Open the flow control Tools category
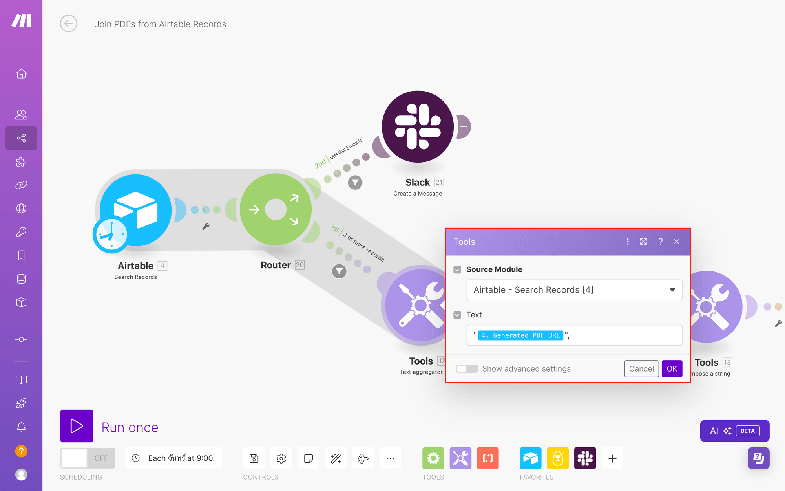Viewport: 785px width, 491px height. (x=433, y=458)
